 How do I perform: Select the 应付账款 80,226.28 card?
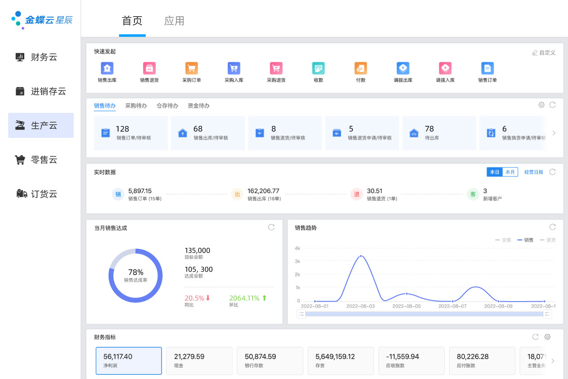click(482, 361)
